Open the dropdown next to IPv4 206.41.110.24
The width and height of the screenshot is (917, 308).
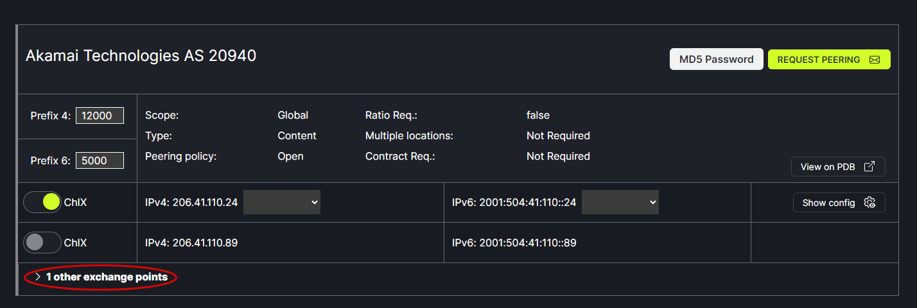click(282, 202)
